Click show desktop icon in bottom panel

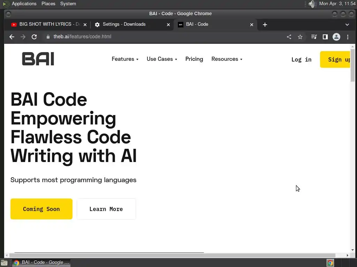click(x=4, y=263)
